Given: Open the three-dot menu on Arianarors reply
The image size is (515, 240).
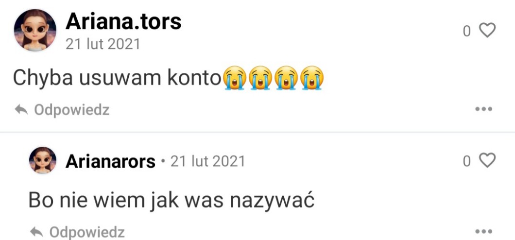Looking at the screenshot, I should pyautogui.click(x=484, y=231).
